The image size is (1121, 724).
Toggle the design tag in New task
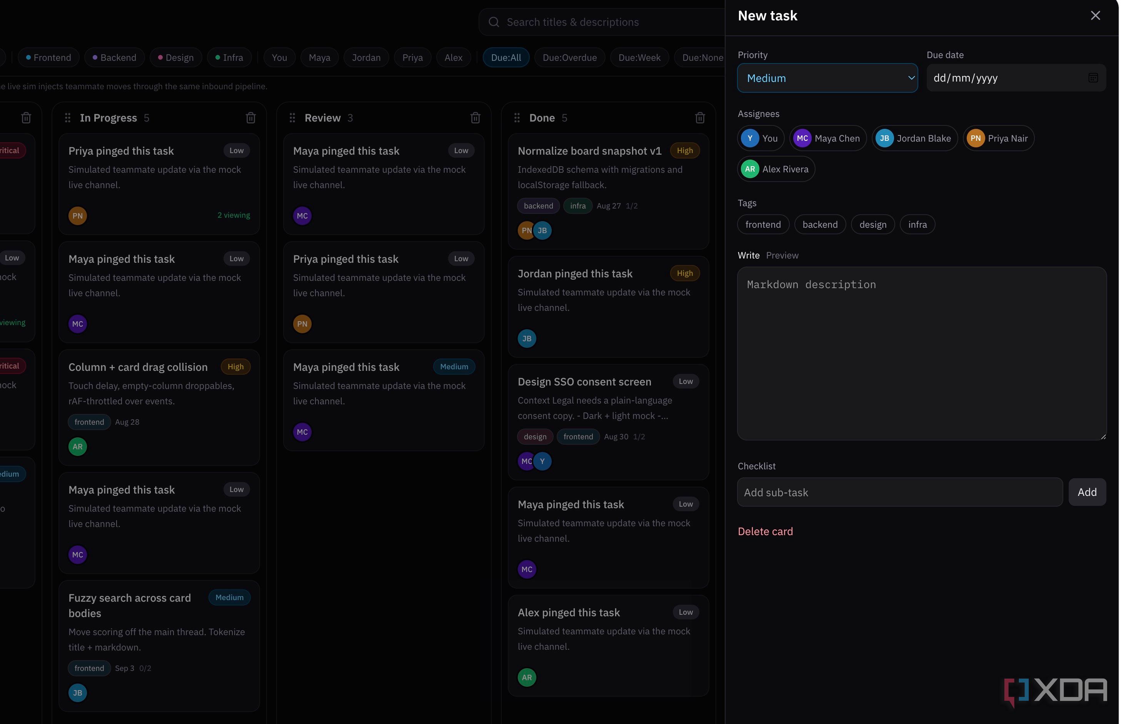point(872,224)
